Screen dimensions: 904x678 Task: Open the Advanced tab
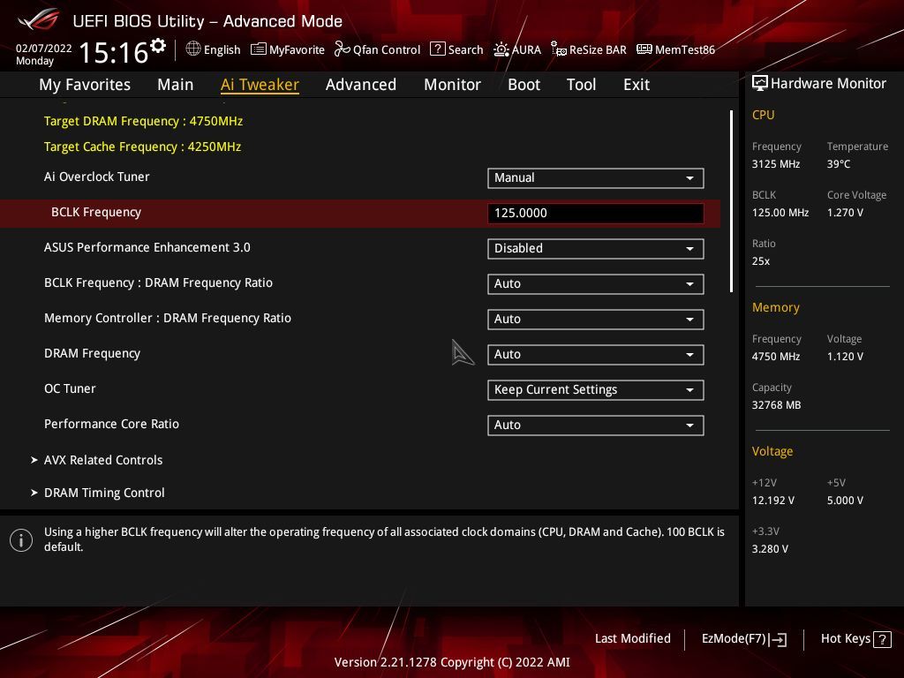361,85
